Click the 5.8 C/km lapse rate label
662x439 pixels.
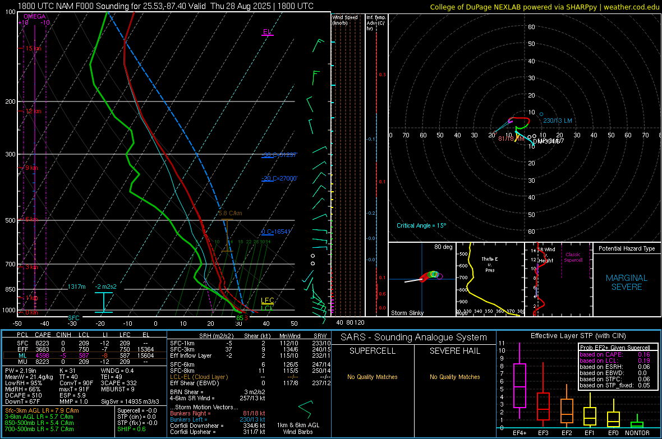pyautogui.click(x=230, y=213)
